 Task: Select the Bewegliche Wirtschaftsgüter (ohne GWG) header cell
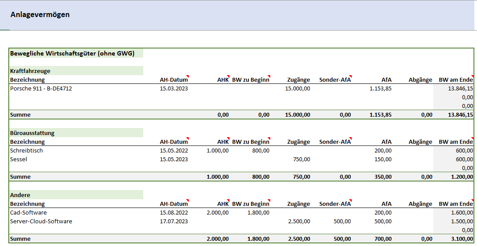[x=72, y=53]
